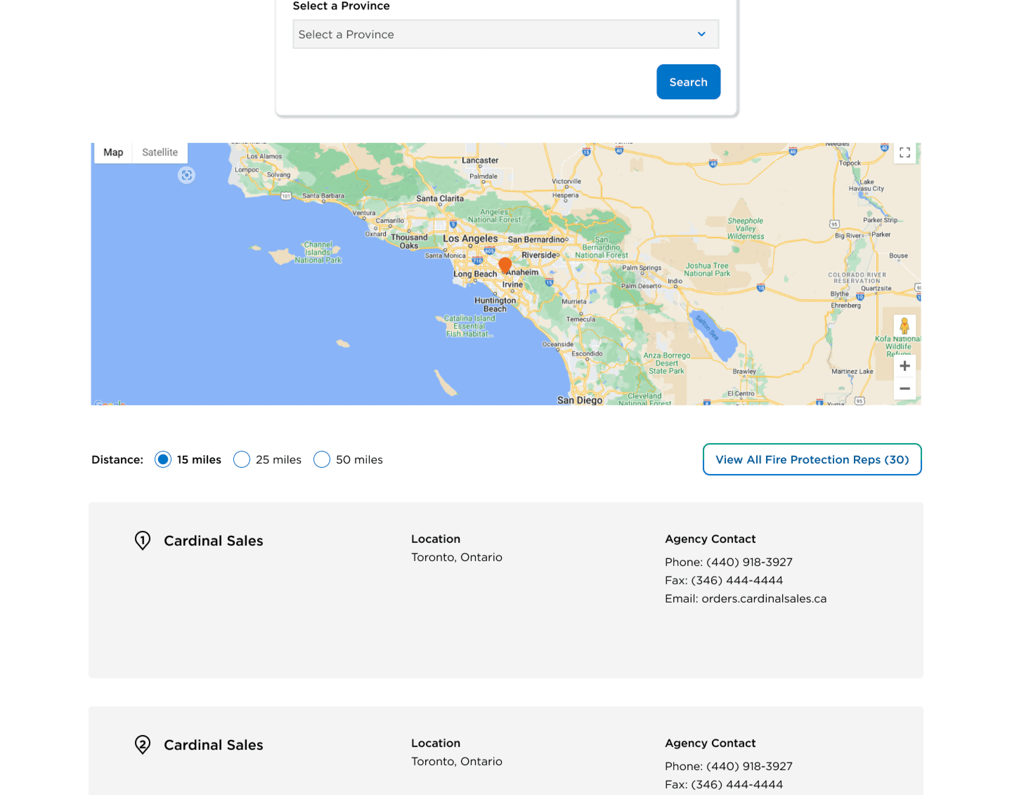Click the Palm Springs label on map
Image resolution: width=1012 pixels, height=795 pixels.
pyautogui.click(x=641, y=268)
